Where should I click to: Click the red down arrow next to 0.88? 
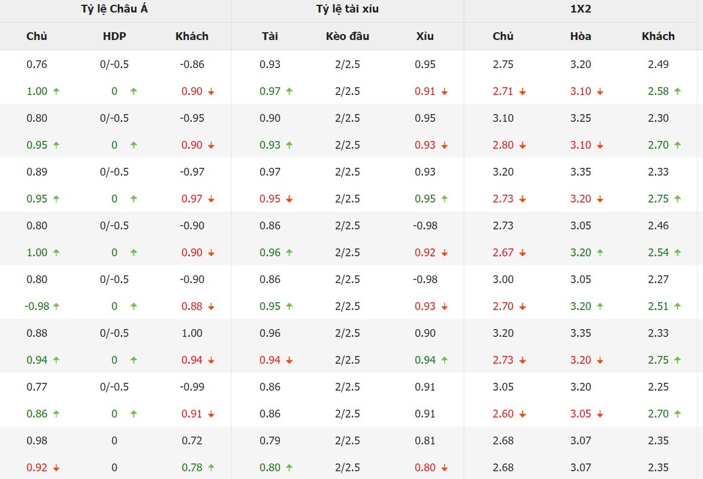[x=211, y=306]
